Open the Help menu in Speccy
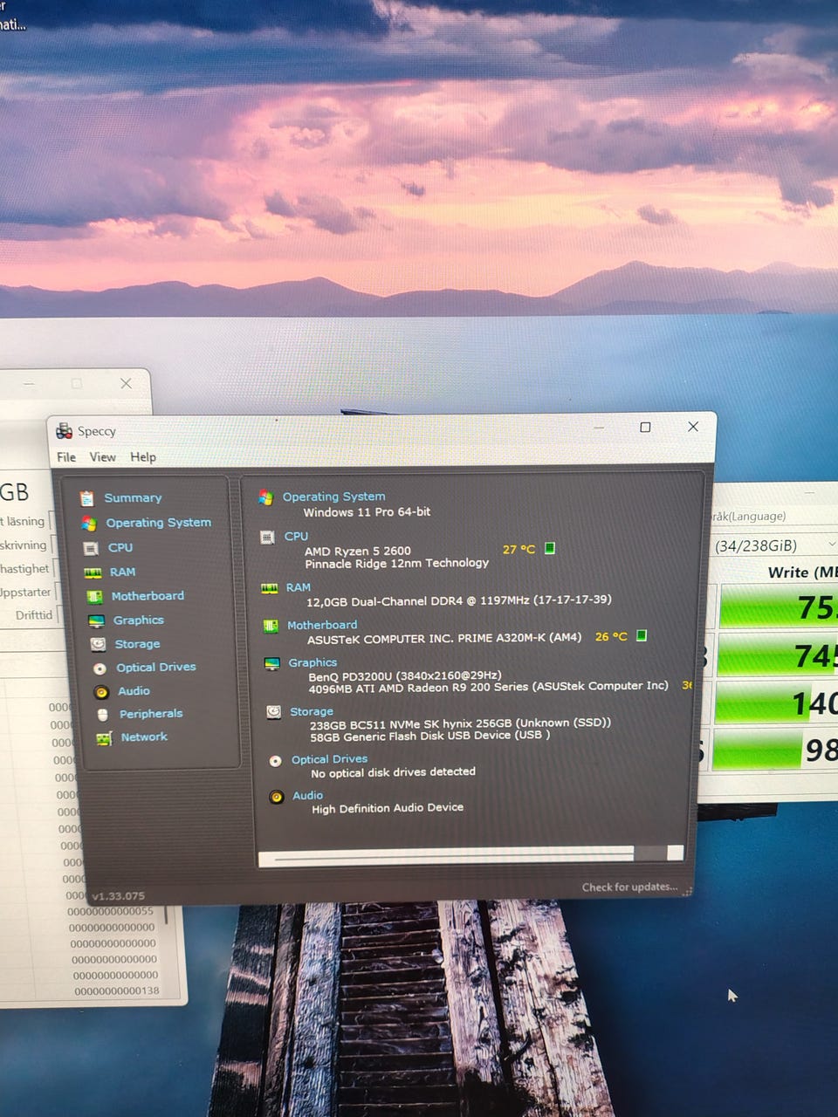 [143, 457]
